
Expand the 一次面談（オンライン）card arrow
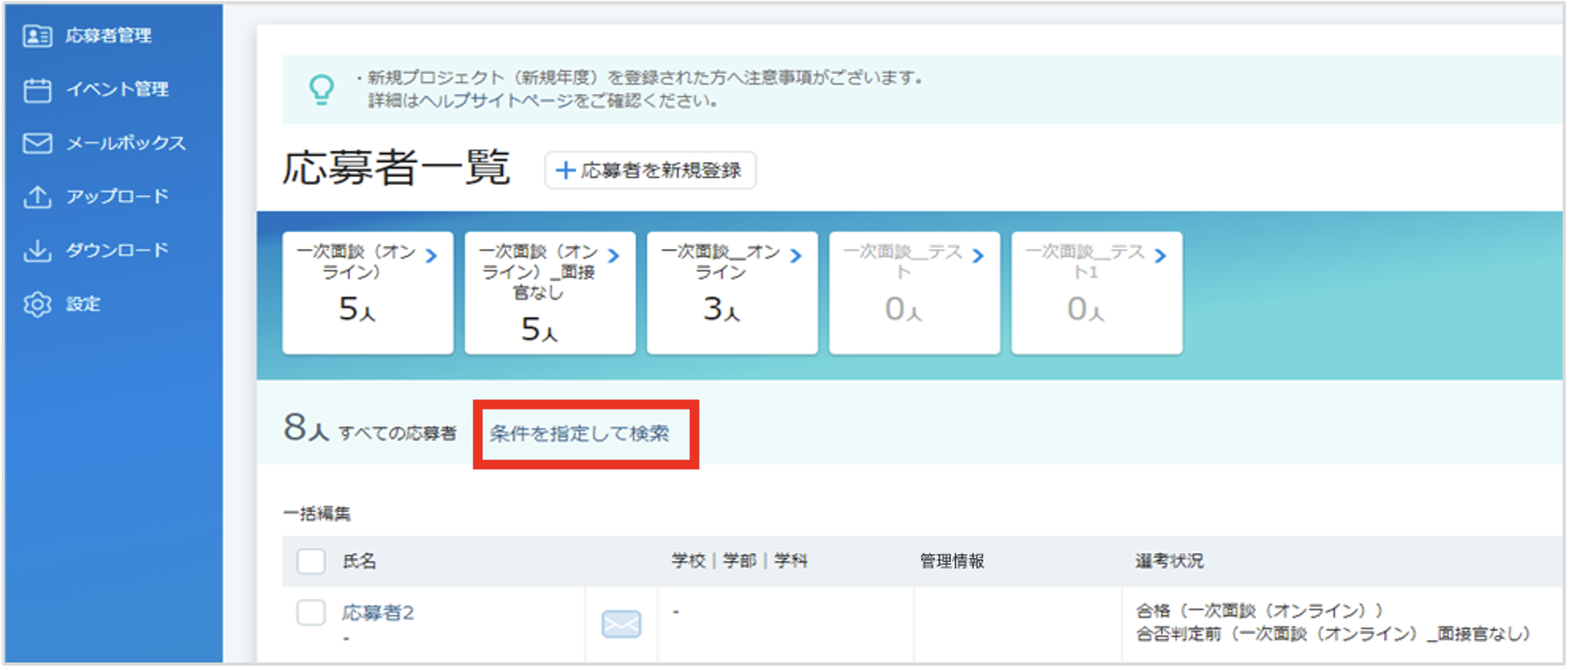pyautogui.click(x=431, y=256)
